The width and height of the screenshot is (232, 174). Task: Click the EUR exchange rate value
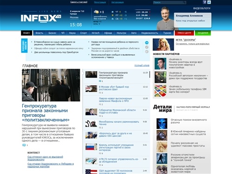tap(144, 15)
